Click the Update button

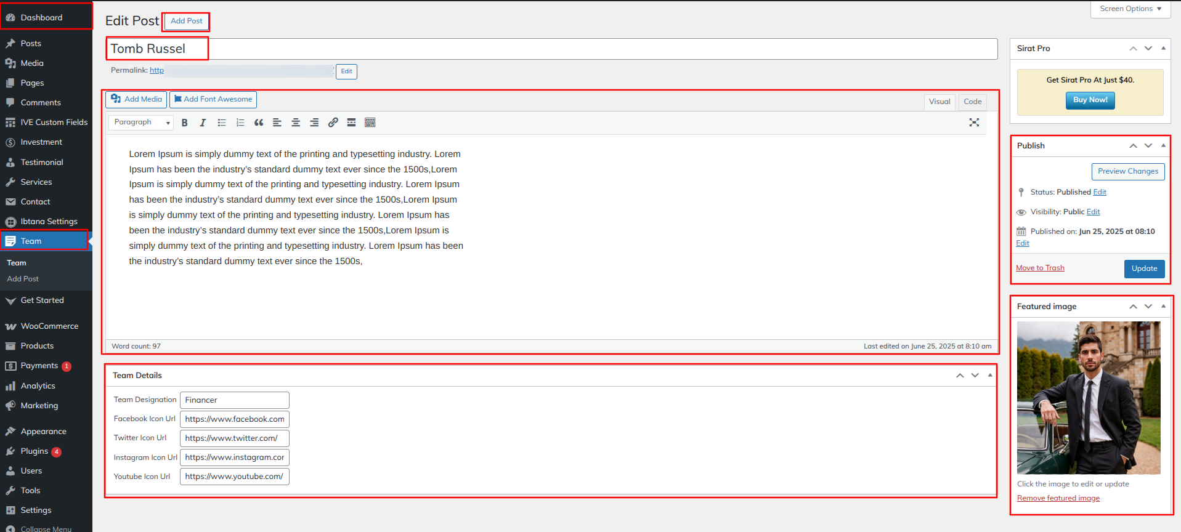point(1143,268)
